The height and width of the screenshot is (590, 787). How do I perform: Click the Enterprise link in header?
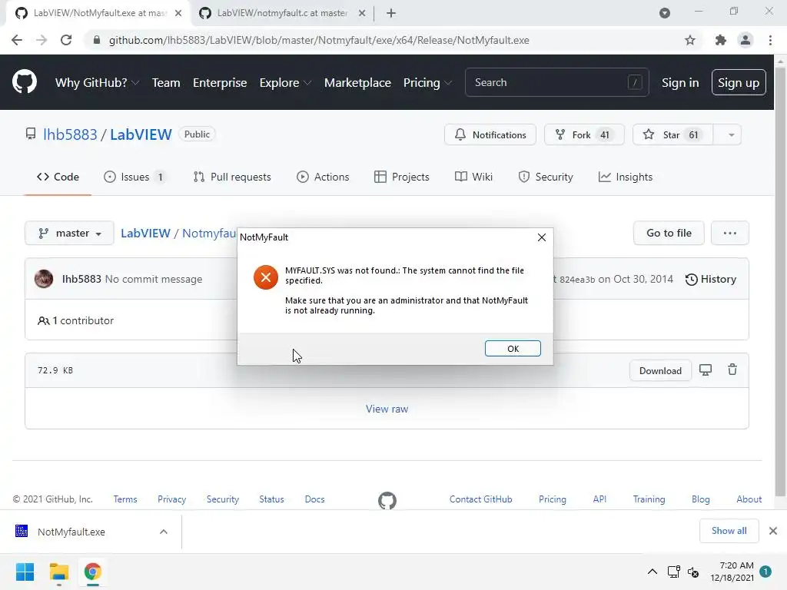click(220, 82)
